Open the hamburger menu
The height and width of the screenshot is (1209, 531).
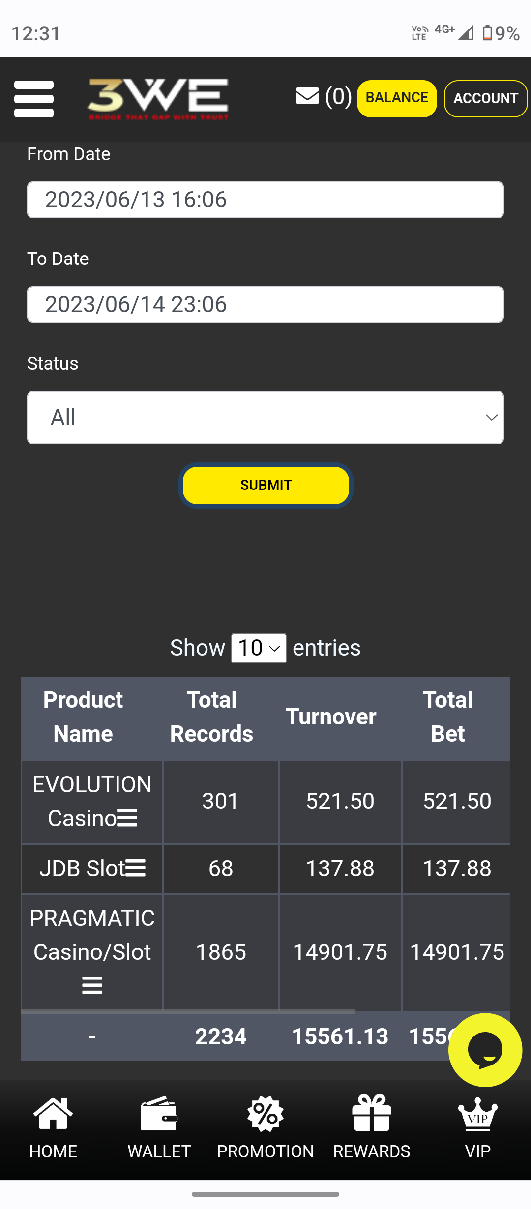(34, 99)
